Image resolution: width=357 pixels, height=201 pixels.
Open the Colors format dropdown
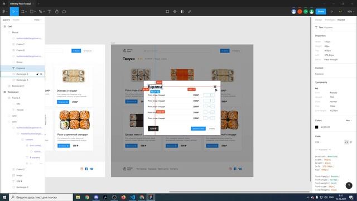click(349, 121)
